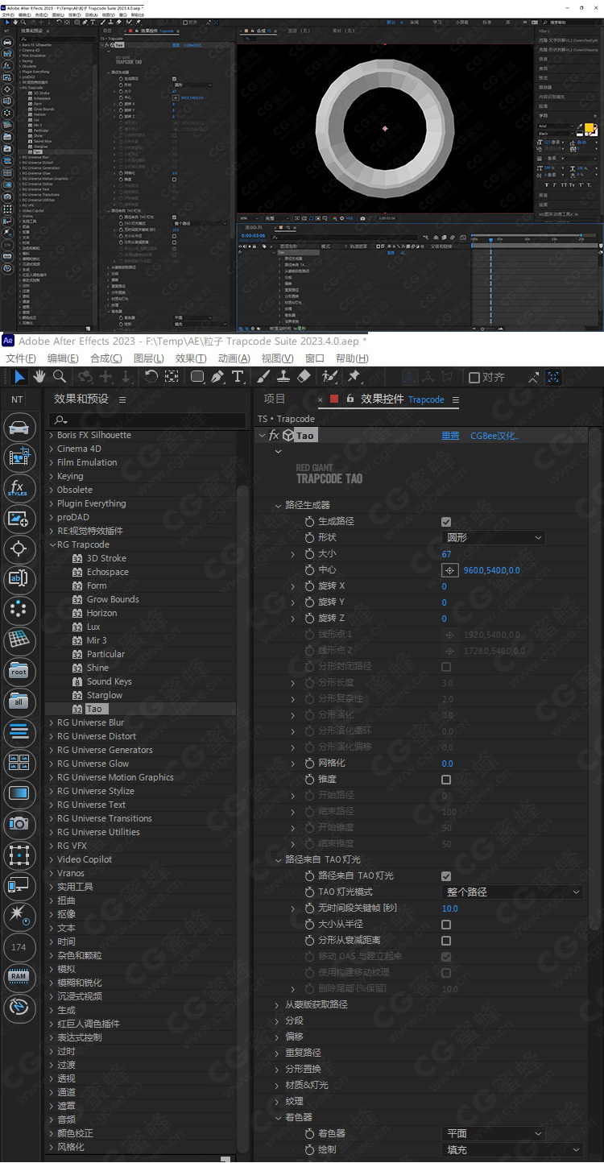Select the Zoom magnifier tool
The height and width of the screenshot is (1163, 604).
[x=60, y=377]
